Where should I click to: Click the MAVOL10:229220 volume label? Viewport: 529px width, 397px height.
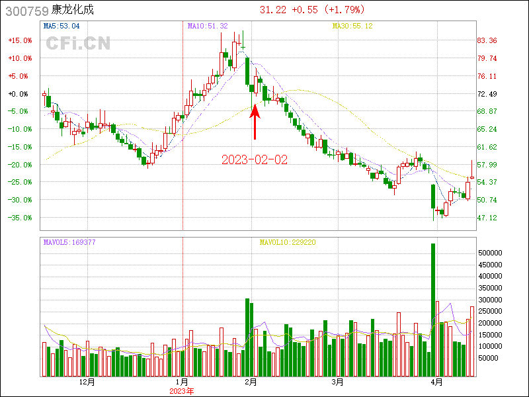[x=288, y=242]
